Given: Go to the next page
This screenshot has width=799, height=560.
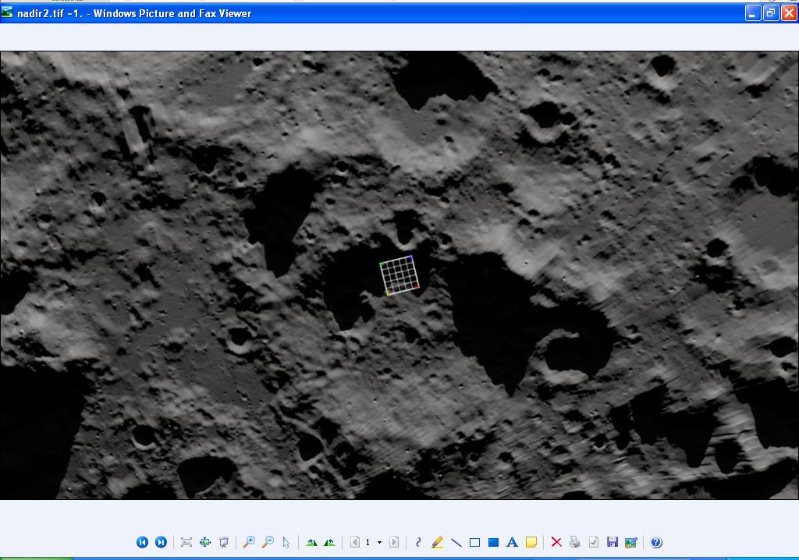Looking at the screenshot, I should click(394, 542).
